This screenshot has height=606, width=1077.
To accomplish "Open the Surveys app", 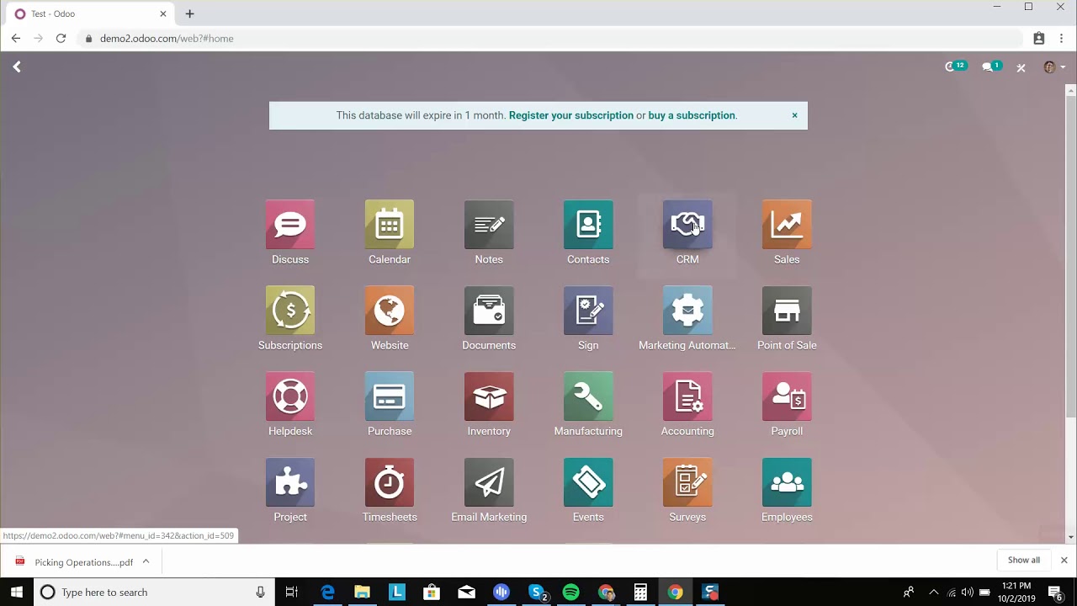I will [x=687, y=482].
